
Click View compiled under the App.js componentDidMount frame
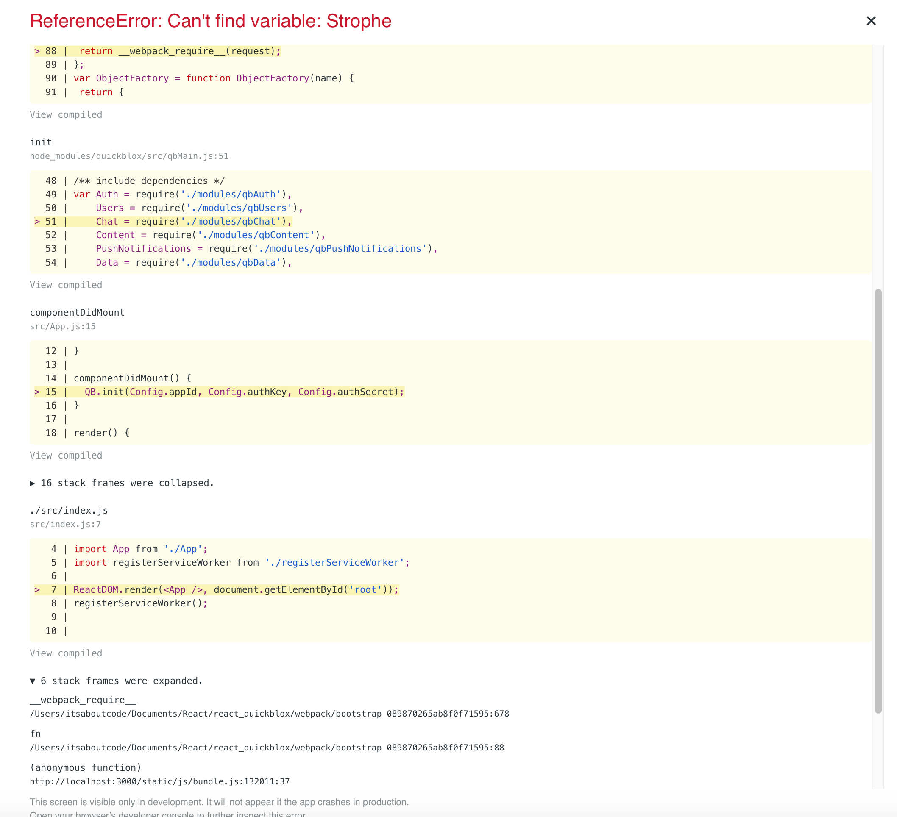pos(66,456)
